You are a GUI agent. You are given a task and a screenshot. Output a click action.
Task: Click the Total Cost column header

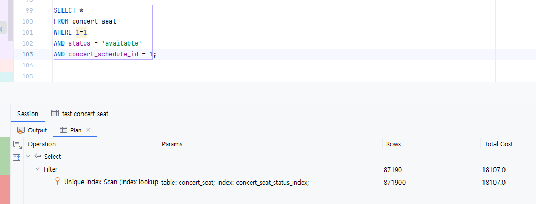point(498,144)
